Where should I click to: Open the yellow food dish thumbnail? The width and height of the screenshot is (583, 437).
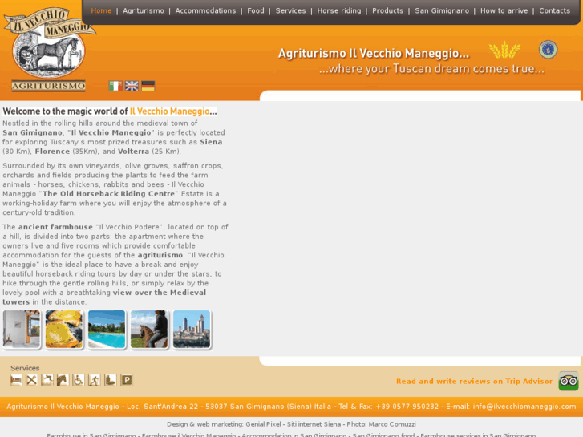(64, 330)
